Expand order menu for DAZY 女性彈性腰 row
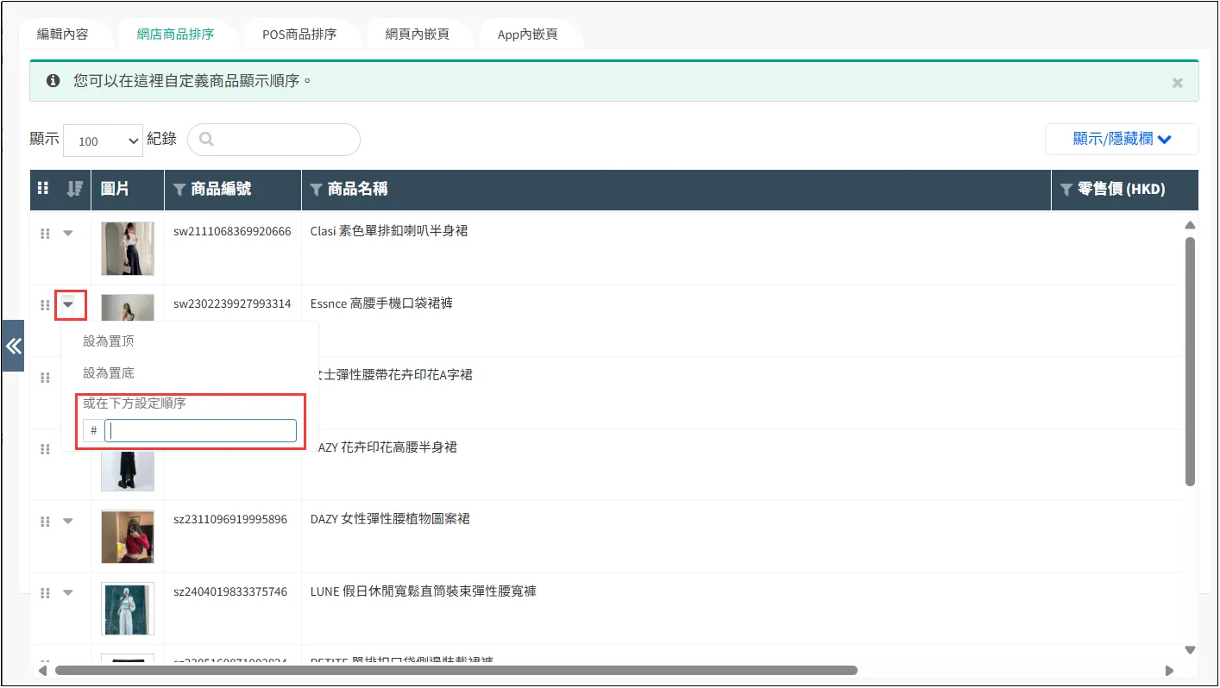Viewport: 1220px width, 688px height. click(68, 521)
